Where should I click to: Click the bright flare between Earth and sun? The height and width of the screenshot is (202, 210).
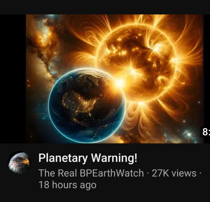pyautogui.click(x=119, y=84)
